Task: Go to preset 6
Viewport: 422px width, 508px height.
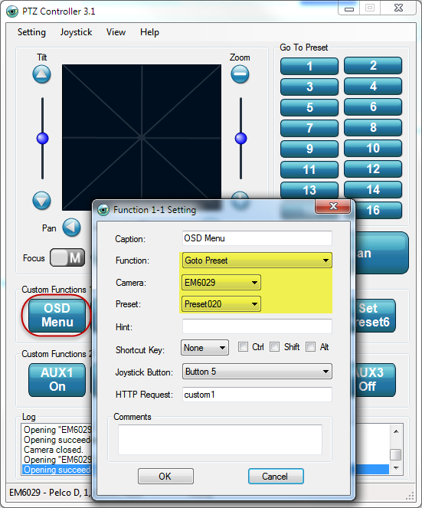Action: coord(373,107)
